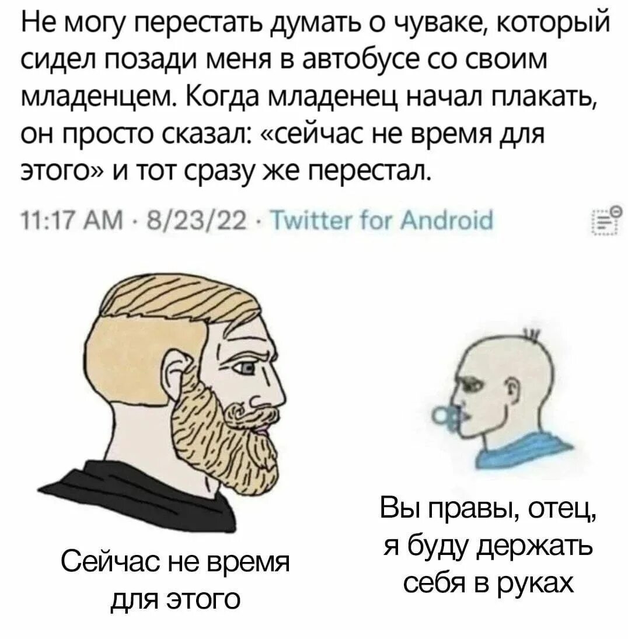Click the small list icon beside the timestamp

pyautogui.click(x=606, y=222)
